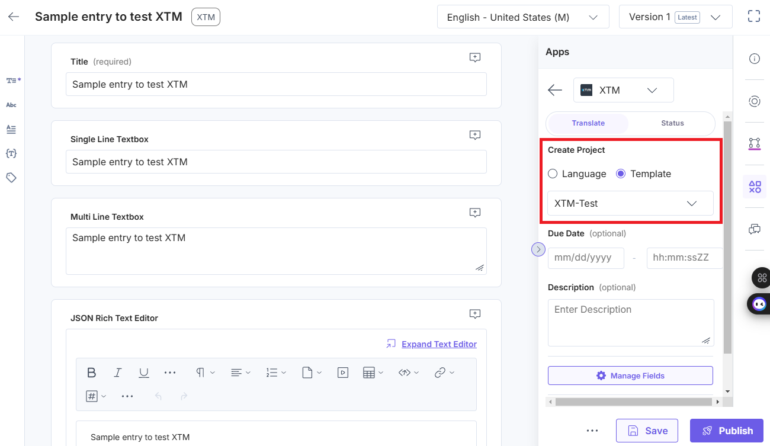770x446 pixels.
Task: Open the English - United States locale dropdown
Action: point(523,17)
